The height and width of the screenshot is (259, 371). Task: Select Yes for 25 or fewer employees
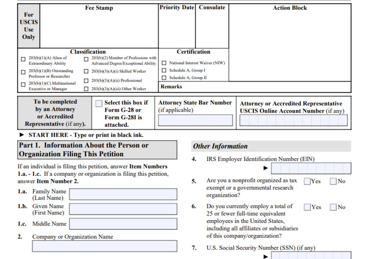click(x=307, y=207)
